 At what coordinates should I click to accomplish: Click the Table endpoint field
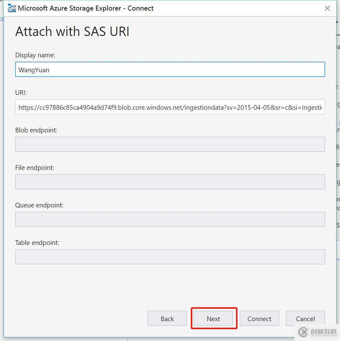tap(170, 257)
